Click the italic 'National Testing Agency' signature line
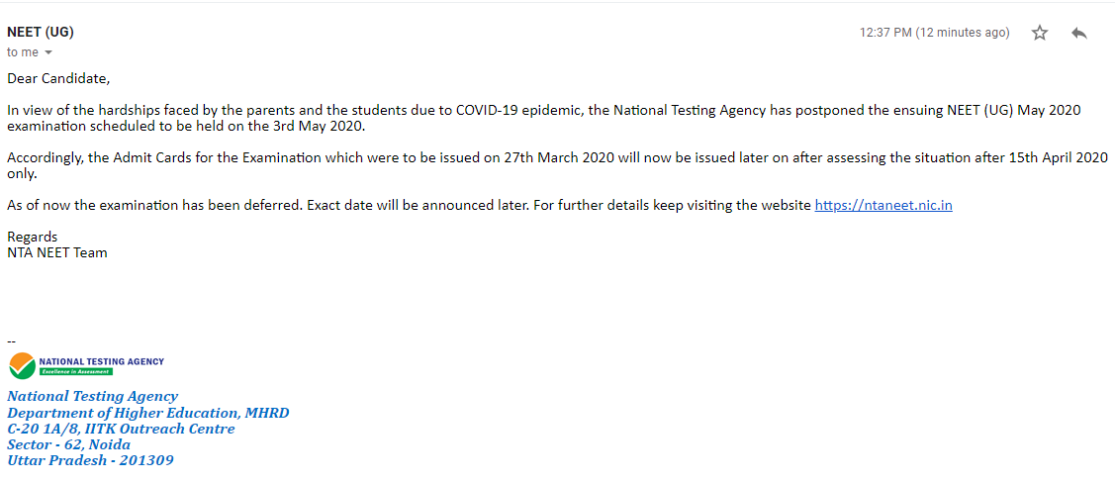 [x=92, y=396]
